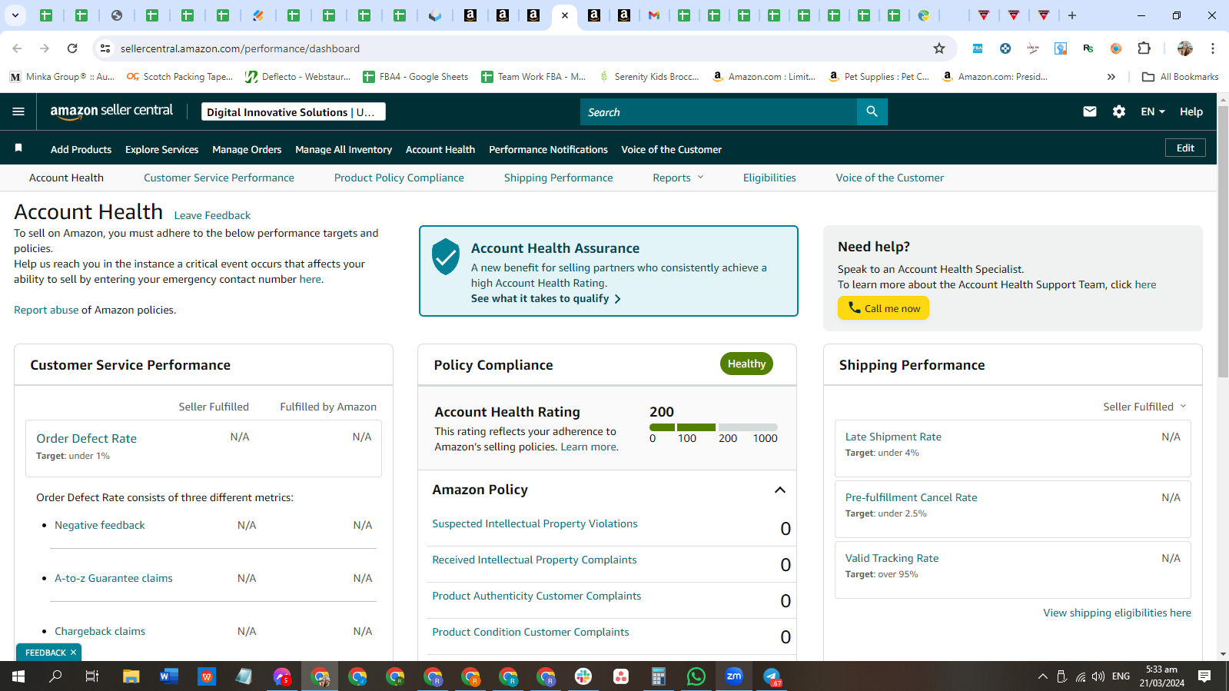Image resolution: width=1229 pixels, height=691 pixels.
Task: Open the All Bookmarks folder
Action: pyautogui.click(x=1180, y=77)
